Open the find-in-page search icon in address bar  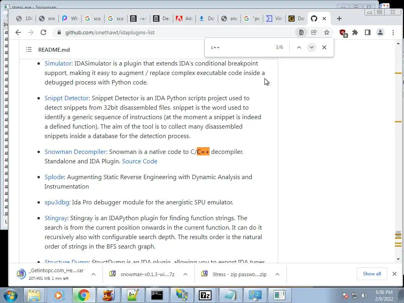(301, 32)
